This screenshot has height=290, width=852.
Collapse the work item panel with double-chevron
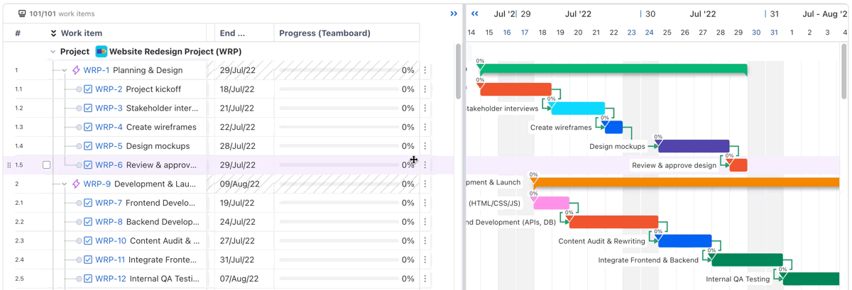454,13
